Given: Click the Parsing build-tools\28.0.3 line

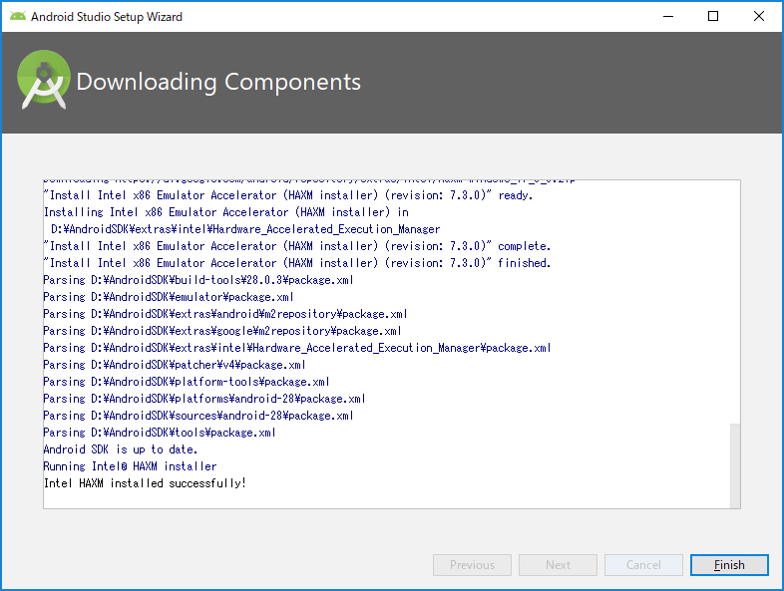Looking at the screenshot, I should [x=198, y=279].
